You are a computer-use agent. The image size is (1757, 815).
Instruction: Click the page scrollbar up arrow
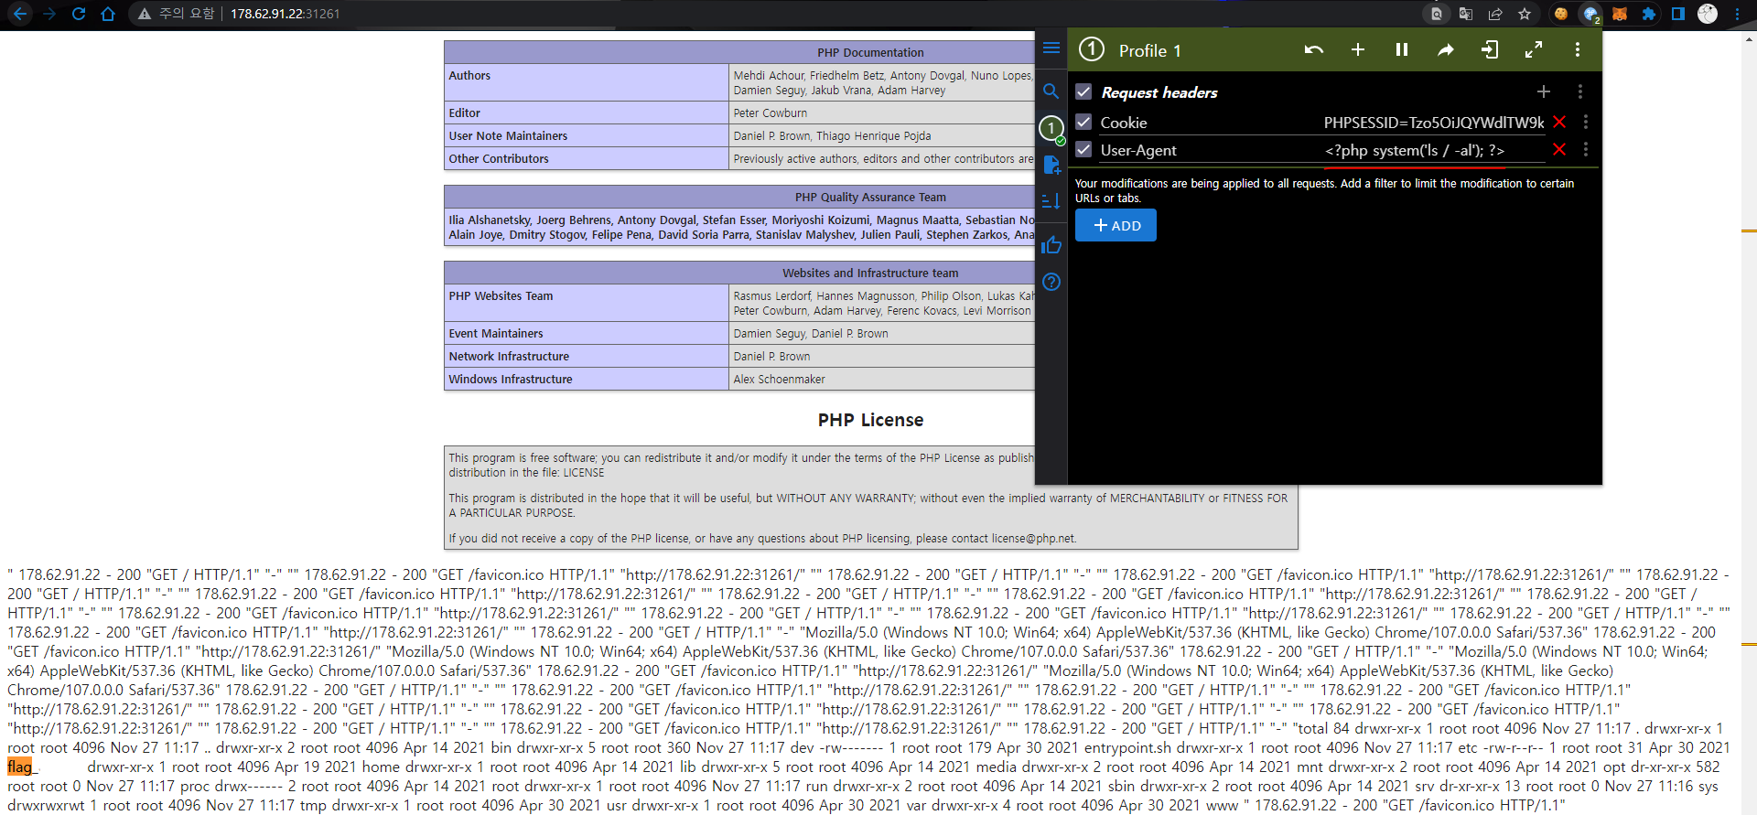tap(1750, 38)
